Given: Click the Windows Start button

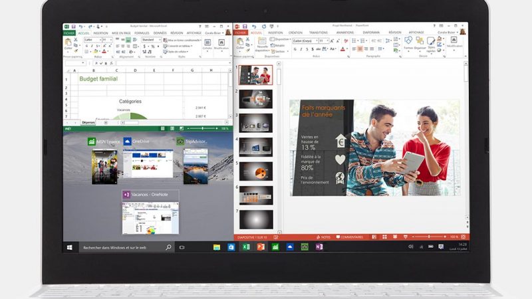Looking at the screenshot, I should [69, 247].
